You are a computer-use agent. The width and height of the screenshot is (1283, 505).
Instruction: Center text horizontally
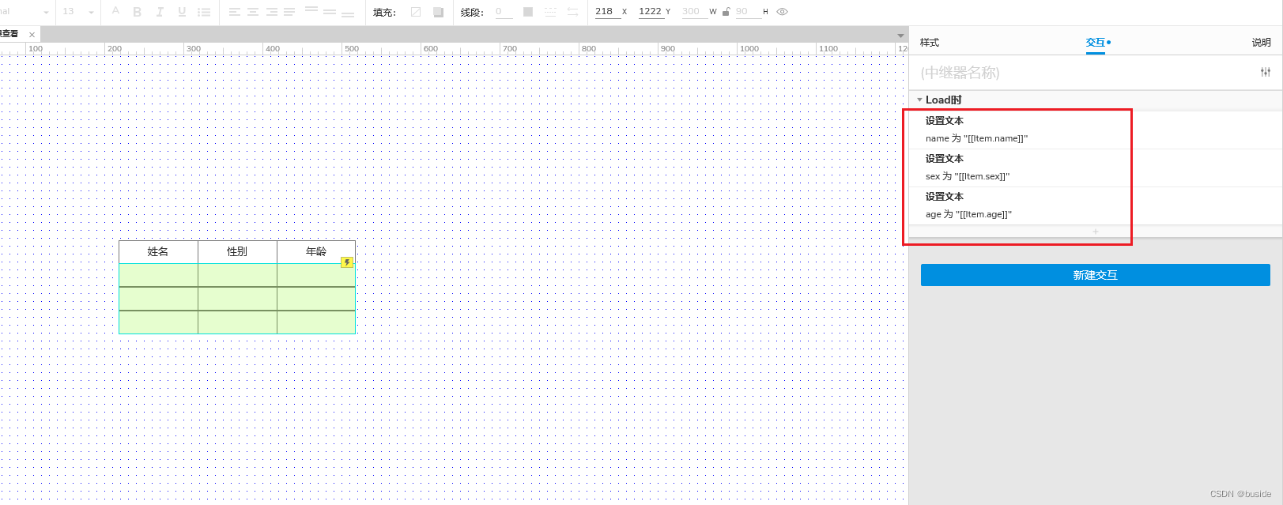pyautogui.click(x=253, y=12)
